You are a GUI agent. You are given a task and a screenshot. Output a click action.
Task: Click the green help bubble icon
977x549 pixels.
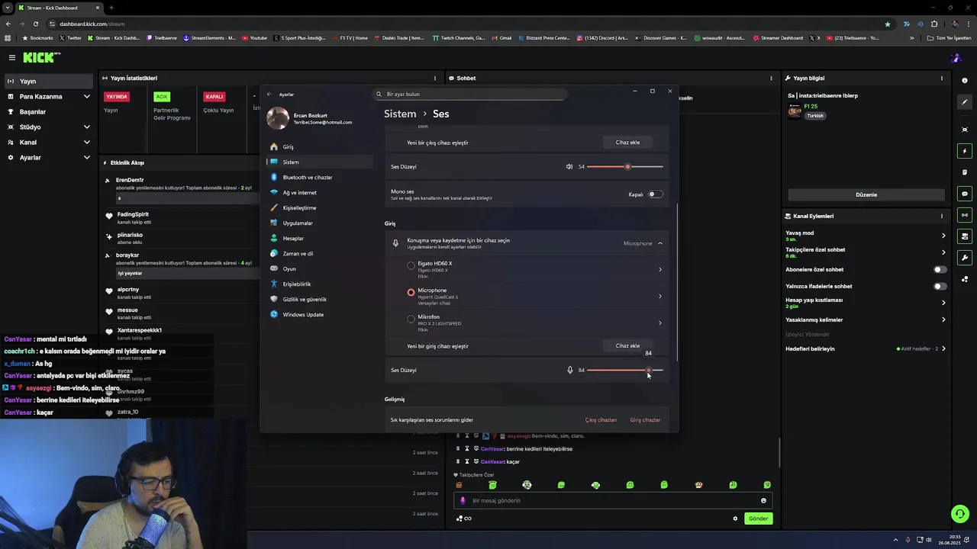click(960, 514)
